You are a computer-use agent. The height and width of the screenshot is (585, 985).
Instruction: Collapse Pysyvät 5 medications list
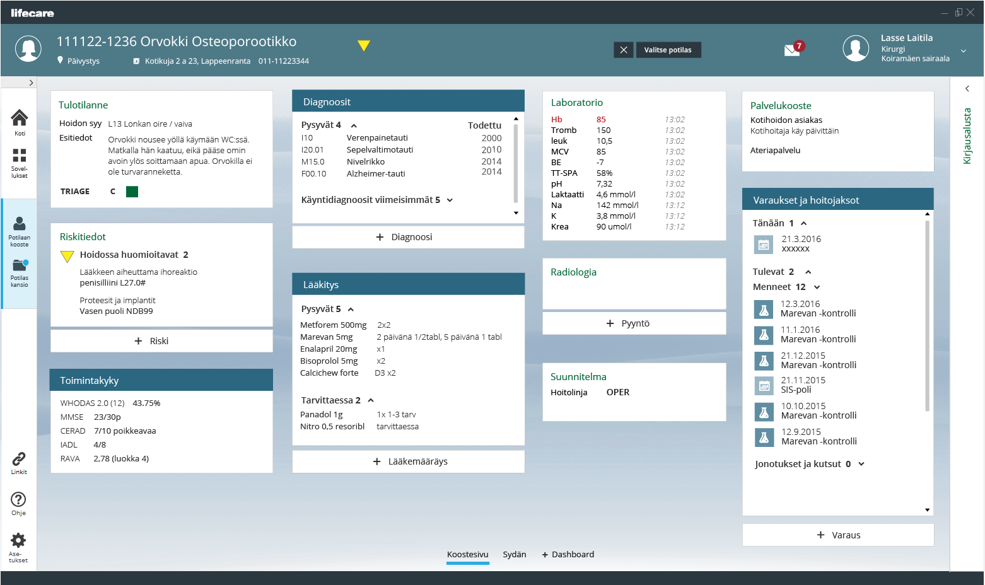pyautogui.click(x=351, y=310)
